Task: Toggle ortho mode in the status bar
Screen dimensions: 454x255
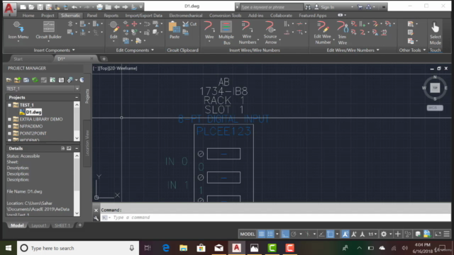Action: [285, 234]
